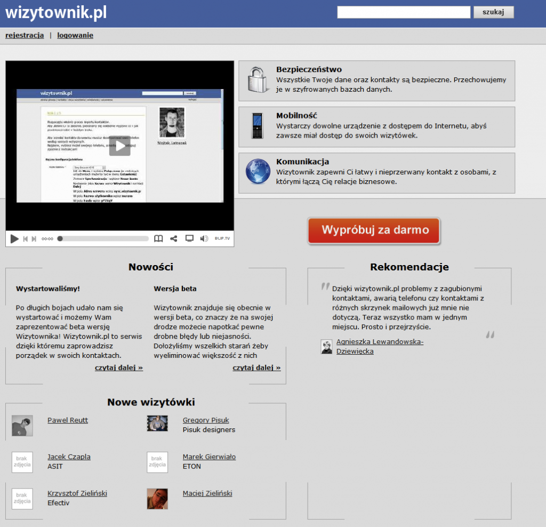Click the phone icon next to Mobilność

coord(258,126)
